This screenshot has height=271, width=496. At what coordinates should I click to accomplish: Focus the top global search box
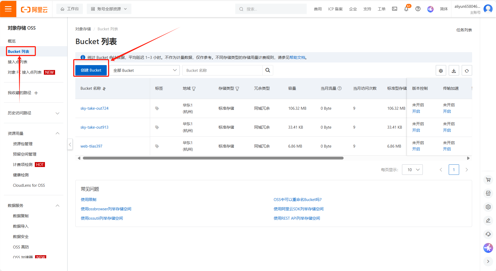[271, 9]
